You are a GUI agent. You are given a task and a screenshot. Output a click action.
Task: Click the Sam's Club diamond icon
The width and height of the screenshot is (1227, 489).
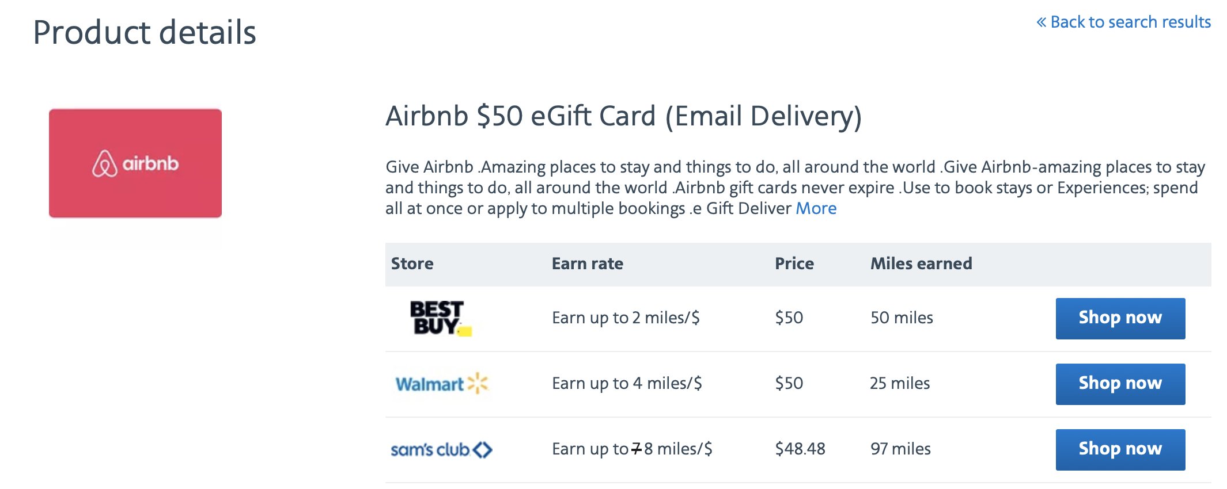[483, 449]
